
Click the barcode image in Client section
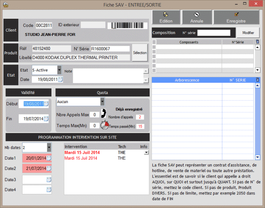[x=128, y=25]
